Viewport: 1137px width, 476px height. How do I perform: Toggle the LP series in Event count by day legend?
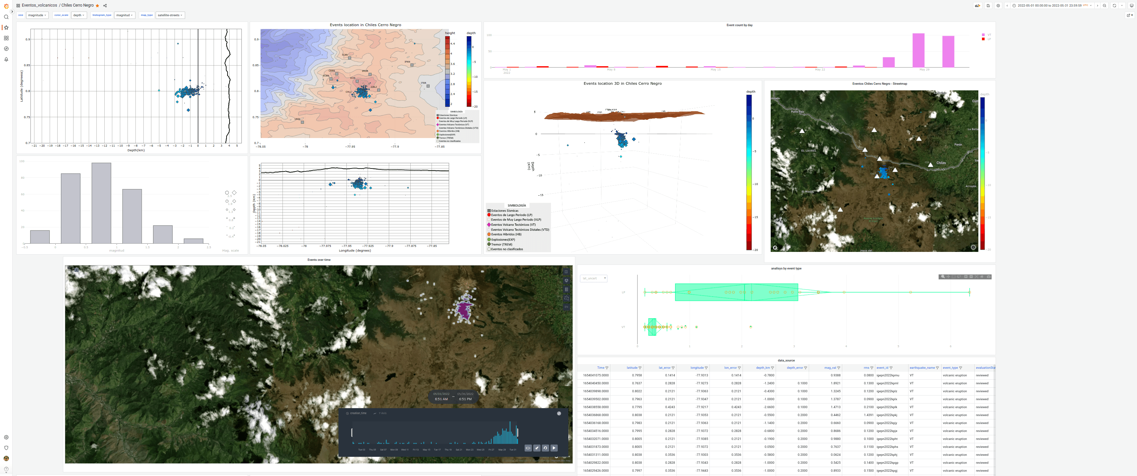pyautogui.click(x=989, y=39)
